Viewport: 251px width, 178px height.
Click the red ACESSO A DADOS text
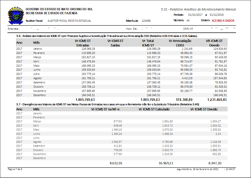(223, 21)
